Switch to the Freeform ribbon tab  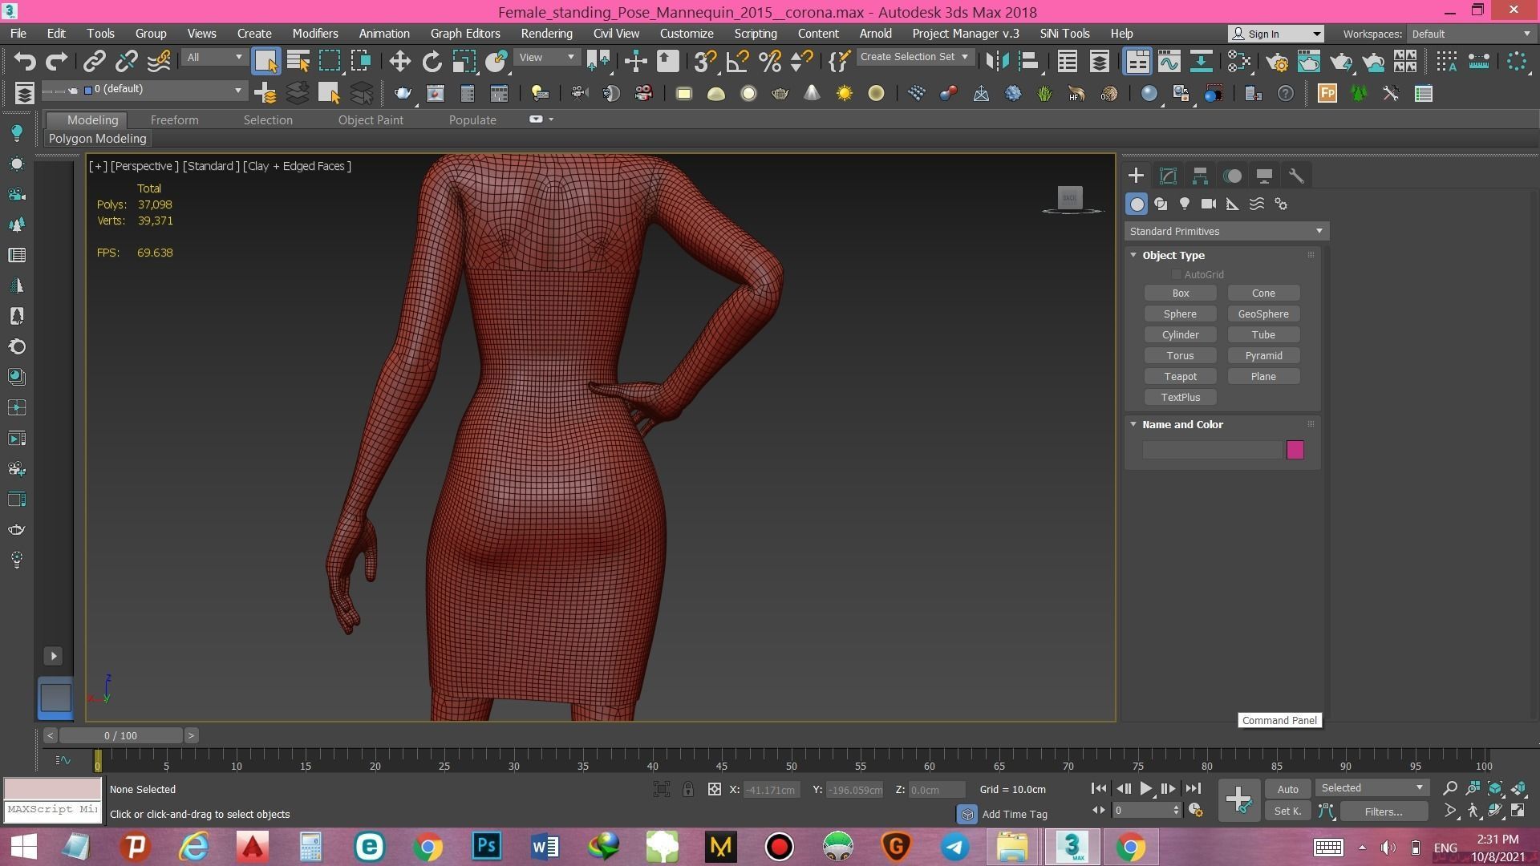click(174, 119)
